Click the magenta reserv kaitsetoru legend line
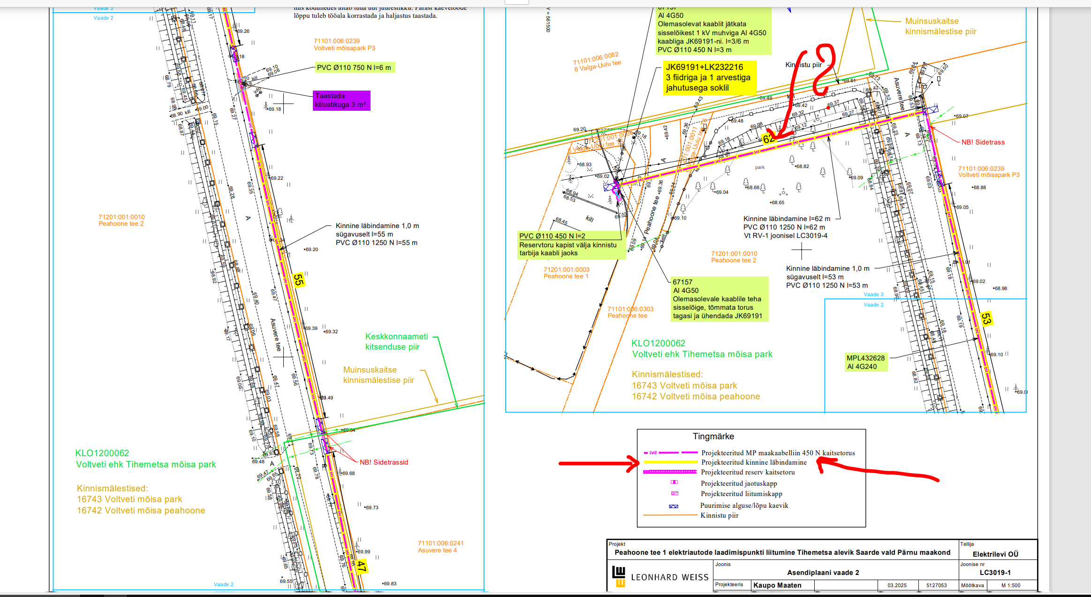The height and width of the screenshot is (597, 1091). click(671, 472)
